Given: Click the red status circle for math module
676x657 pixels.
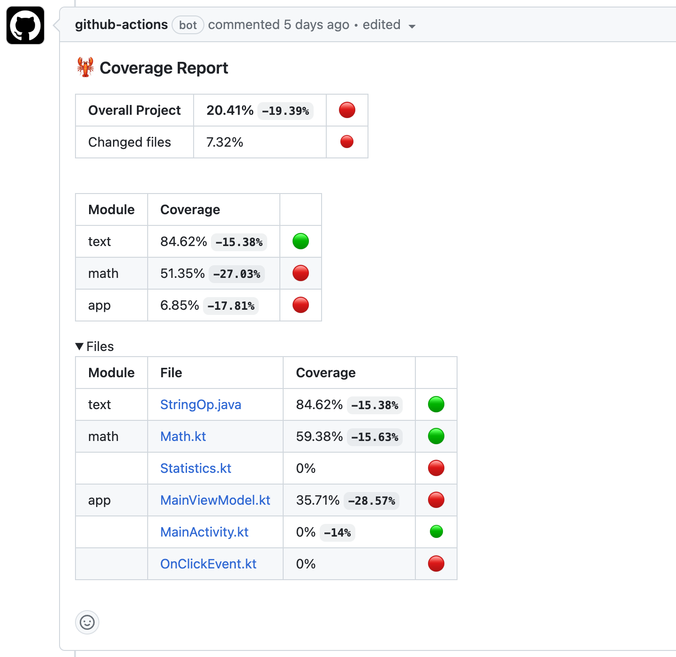Looking at the screenshot, I should point(300,273).
